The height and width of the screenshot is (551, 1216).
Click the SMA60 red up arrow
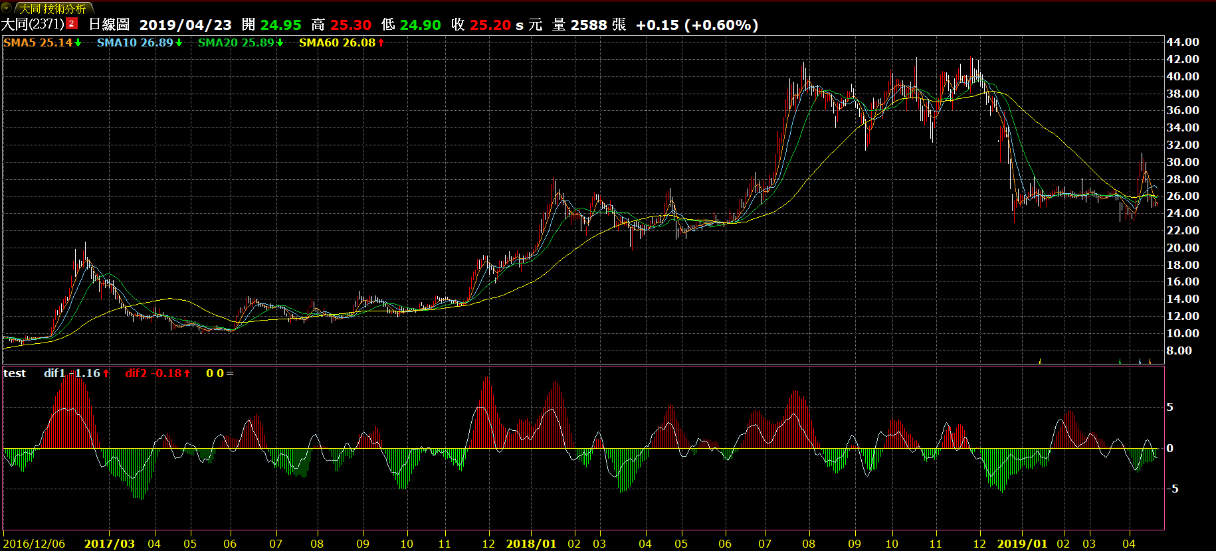(x=381, y=43)
